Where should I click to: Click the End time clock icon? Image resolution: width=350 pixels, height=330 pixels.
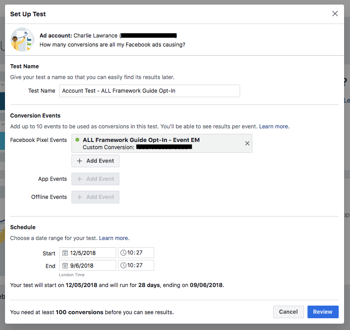[123, 265]
